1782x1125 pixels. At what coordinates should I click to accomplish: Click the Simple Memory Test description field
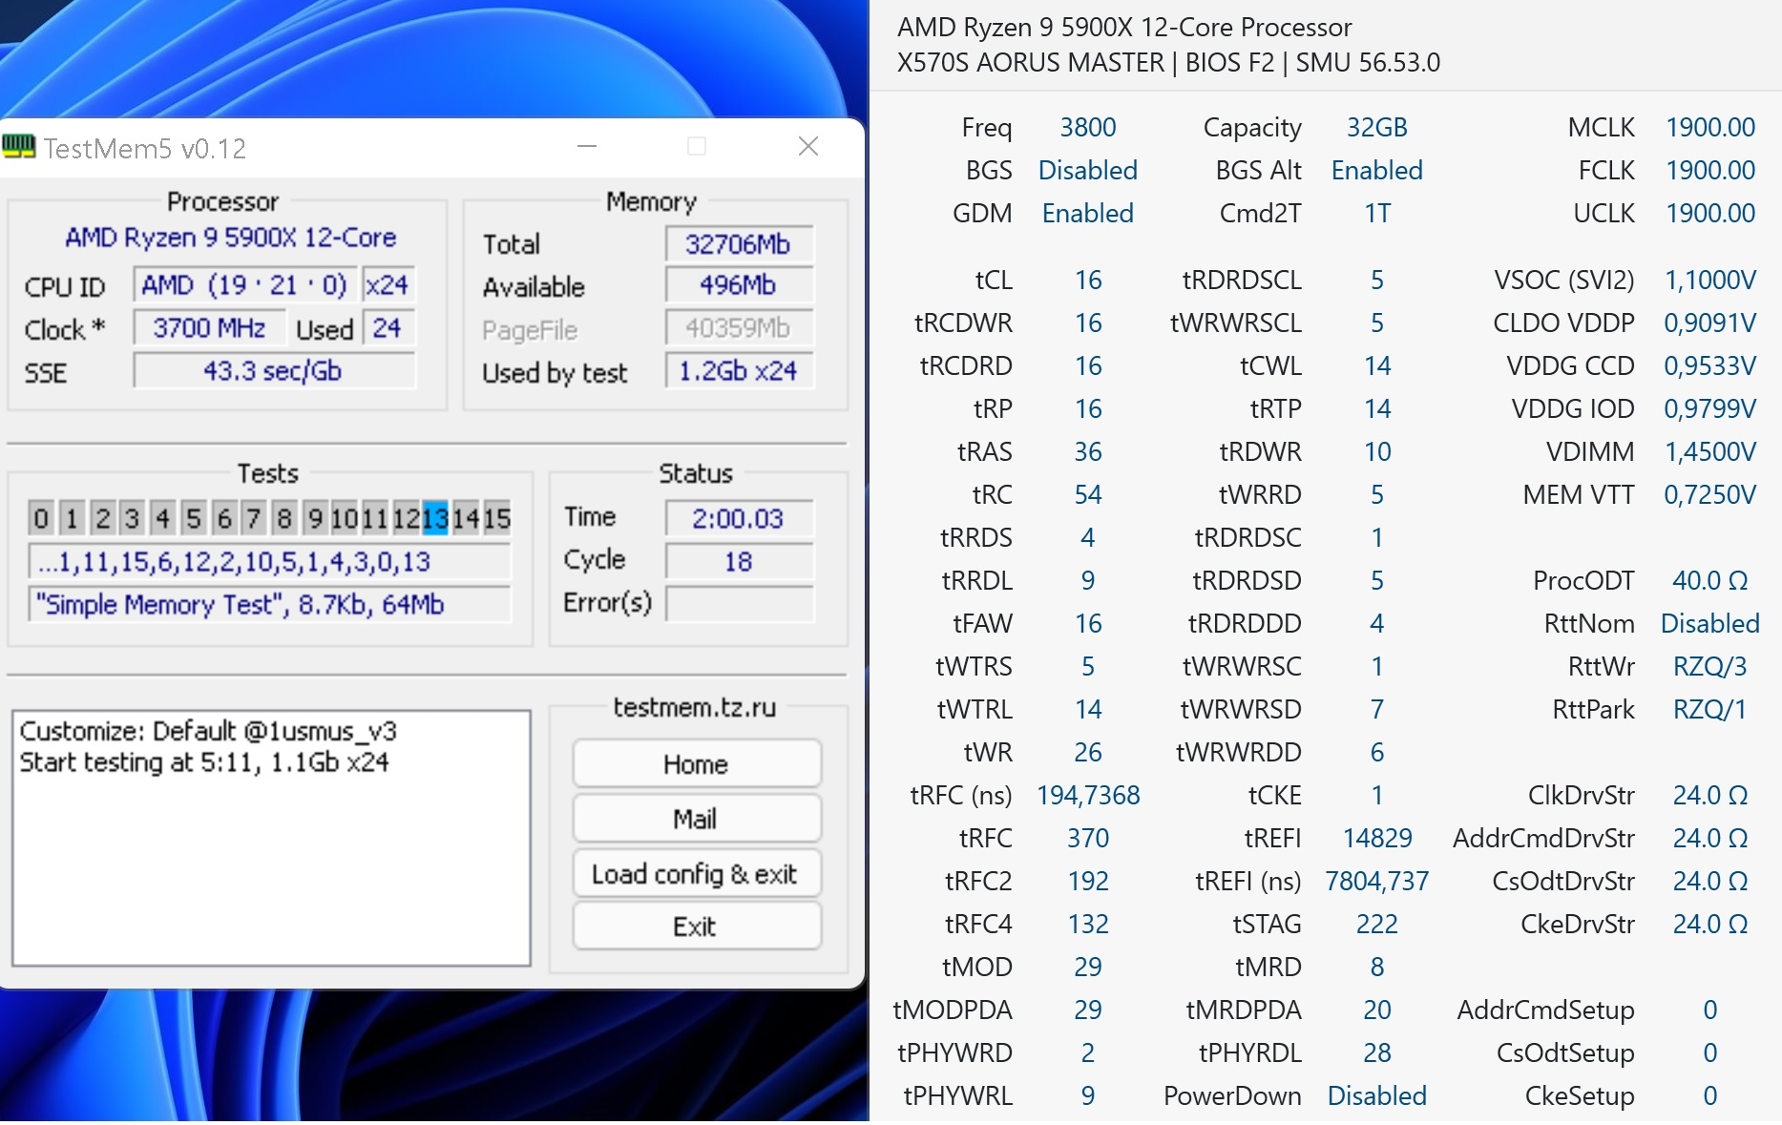pyautogui.click(x=270, y=605)
